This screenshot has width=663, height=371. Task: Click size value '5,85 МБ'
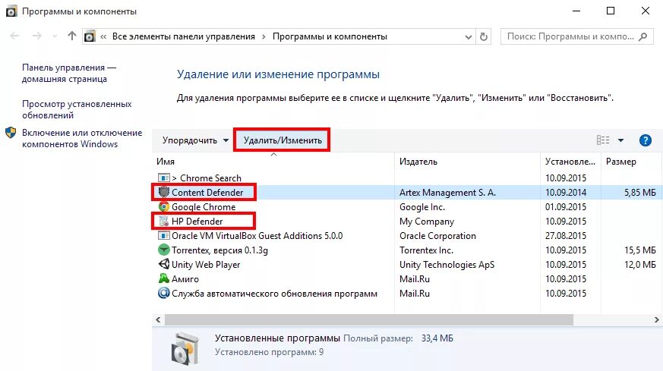(639, 192)
